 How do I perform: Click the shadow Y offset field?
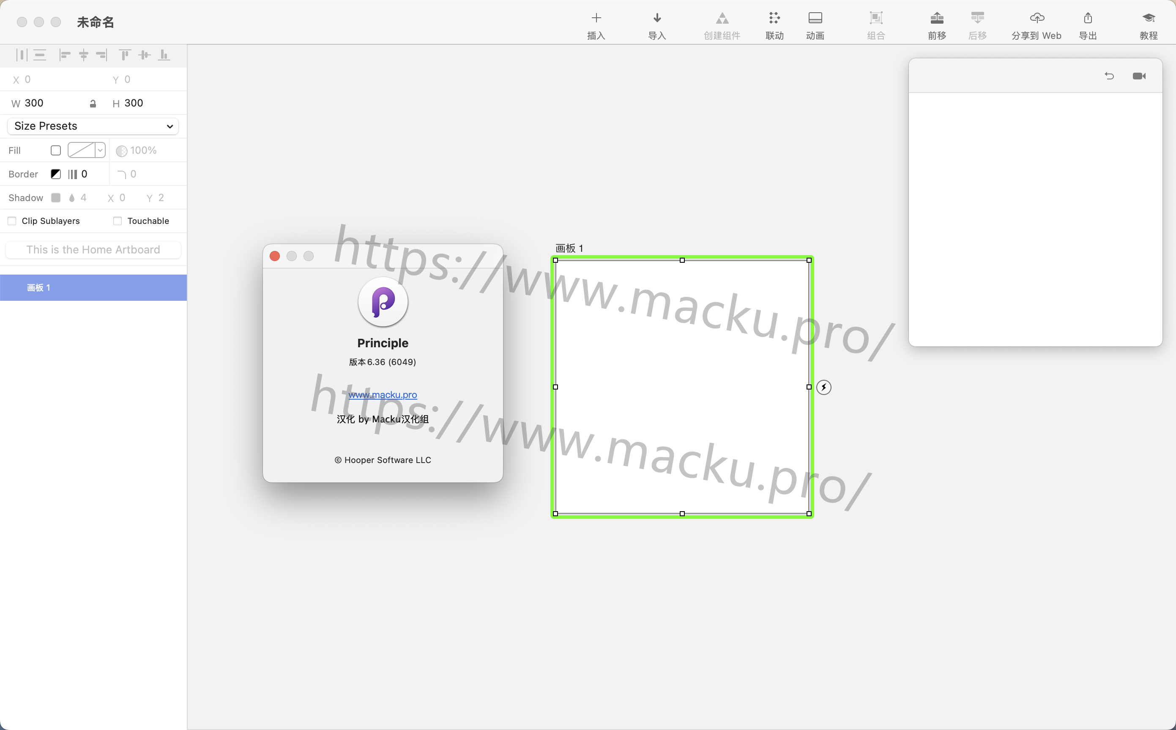point(161,198)
